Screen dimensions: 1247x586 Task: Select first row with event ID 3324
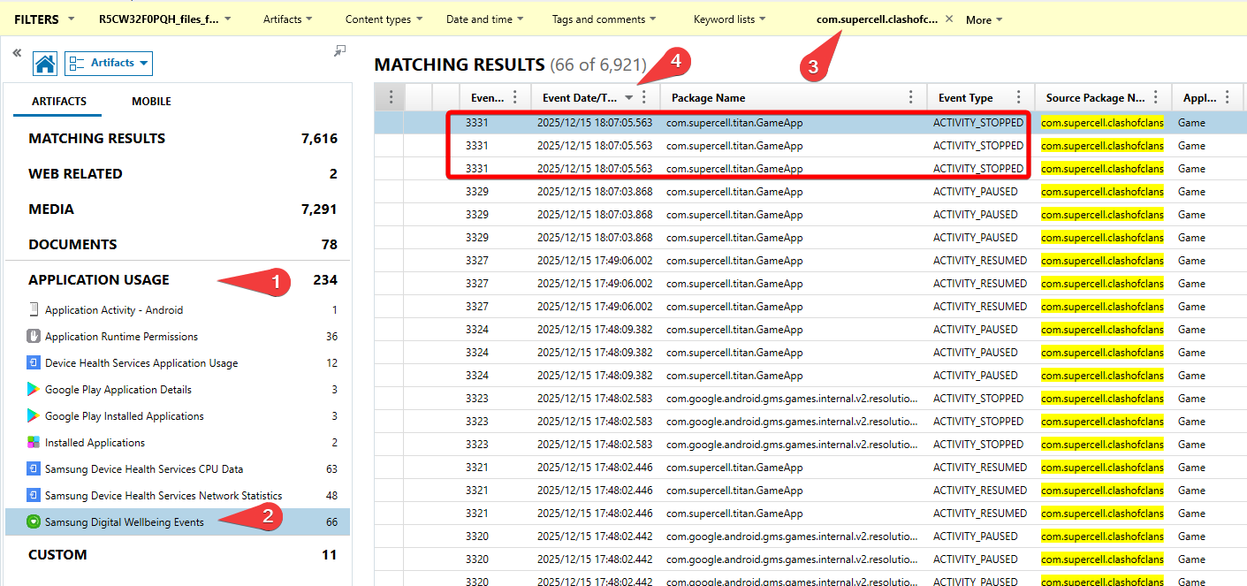(x=810, y=329)
